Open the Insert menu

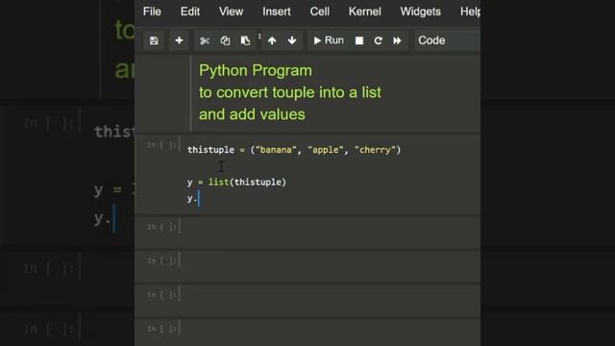point(277,12)
